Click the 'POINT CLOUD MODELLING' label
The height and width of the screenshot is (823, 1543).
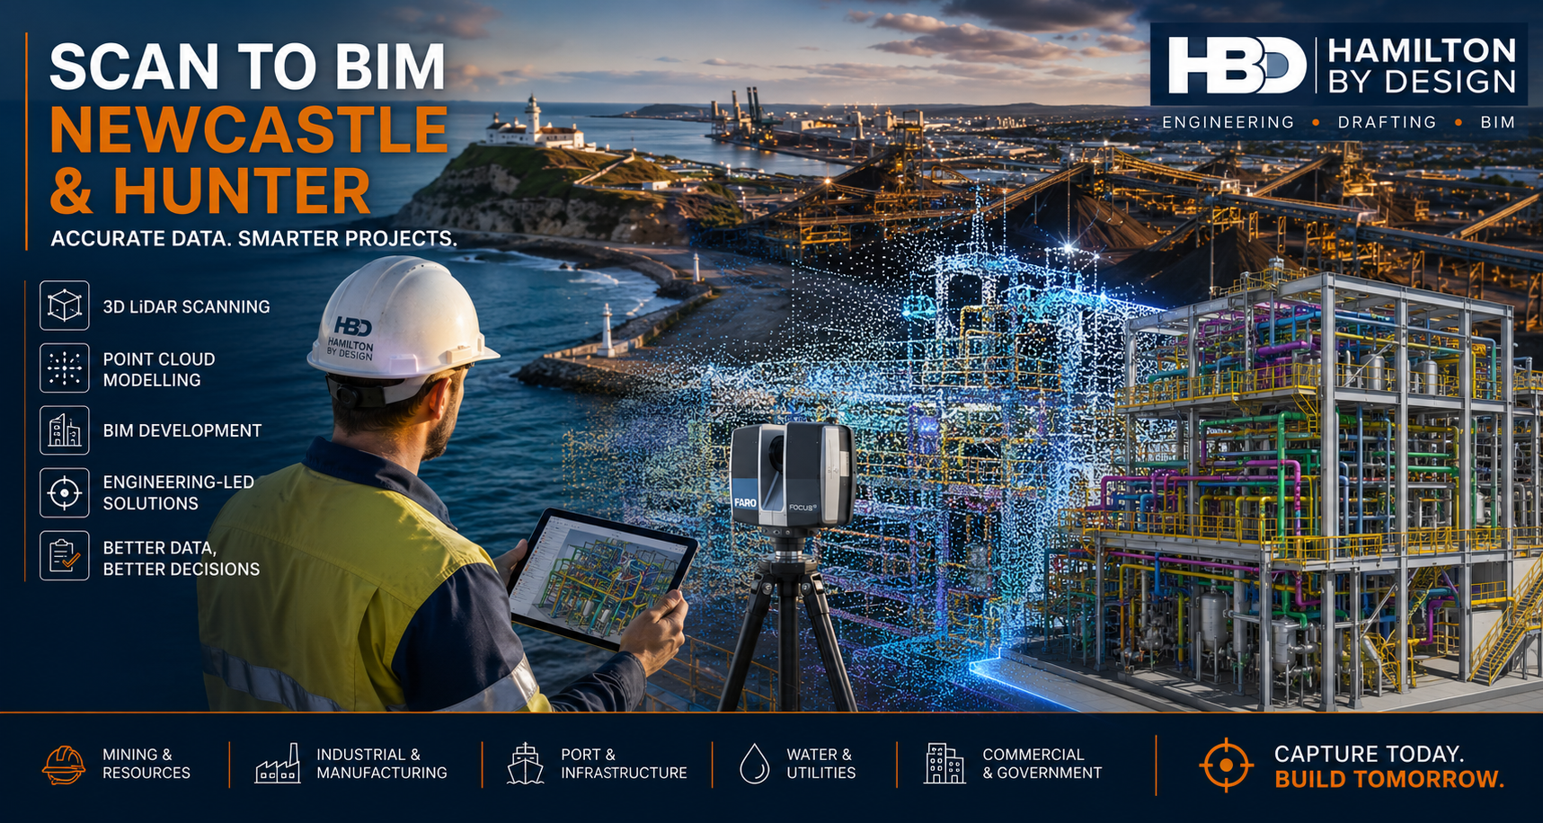[159, 369]
